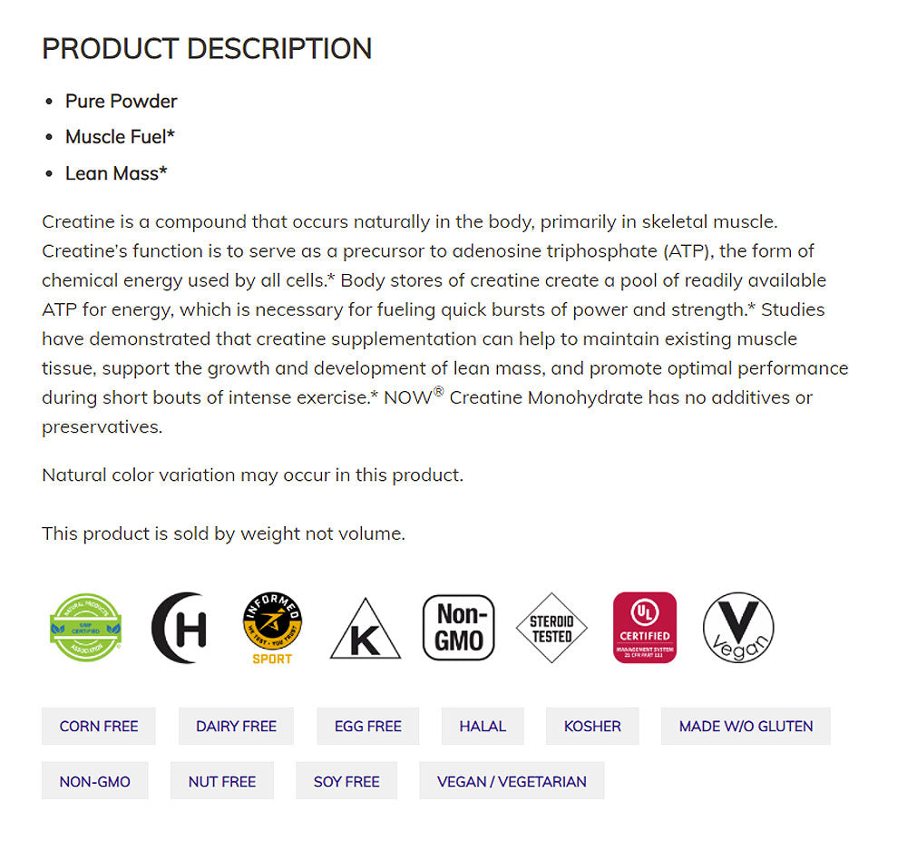Click the Steroid Tested diamond icon

coord(551,627)
